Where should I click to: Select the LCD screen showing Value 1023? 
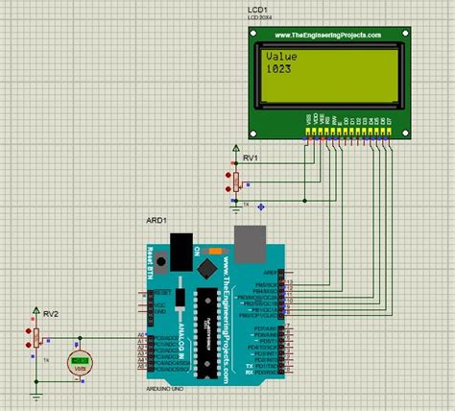click(x=329, y=76)
